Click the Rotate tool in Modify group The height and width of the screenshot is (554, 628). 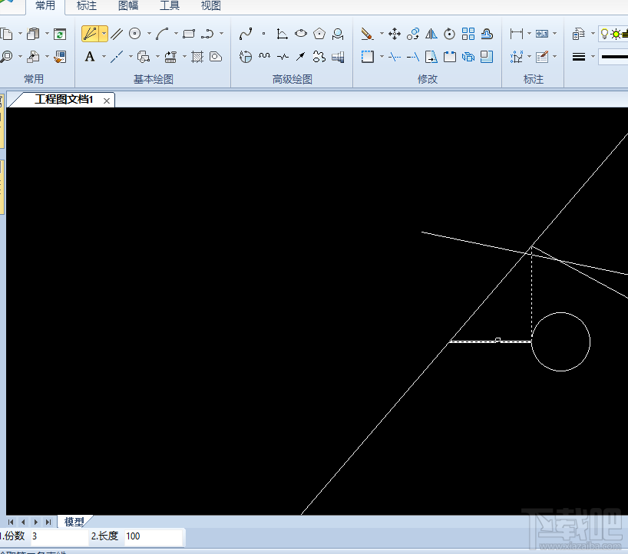coord(450,34)
